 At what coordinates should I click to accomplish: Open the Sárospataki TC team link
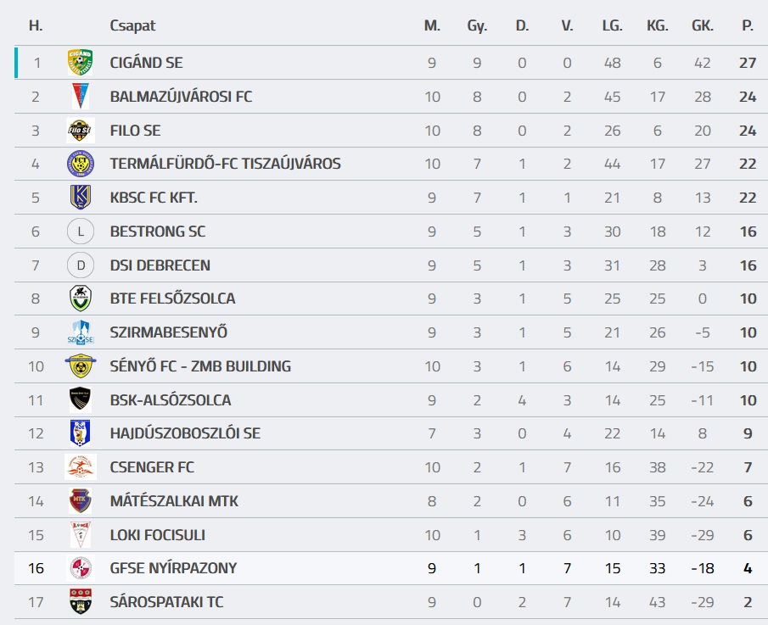tap(166, 602)
